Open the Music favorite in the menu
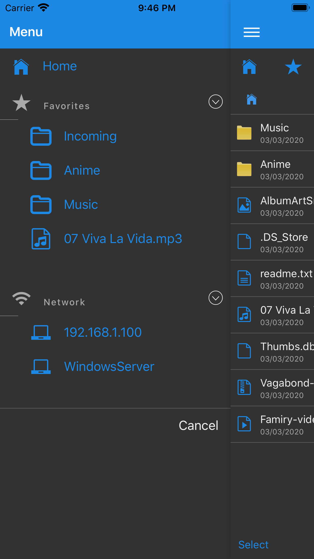The width and height of the screenshot is (314, 559). (81, 205)
